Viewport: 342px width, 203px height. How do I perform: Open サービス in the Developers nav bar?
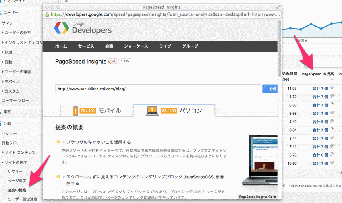[x=86, y=46]
